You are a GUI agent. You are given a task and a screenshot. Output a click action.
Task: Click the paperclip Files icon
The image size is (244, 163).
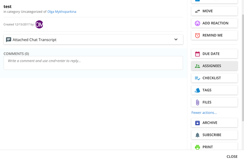(x=197, y=102)
